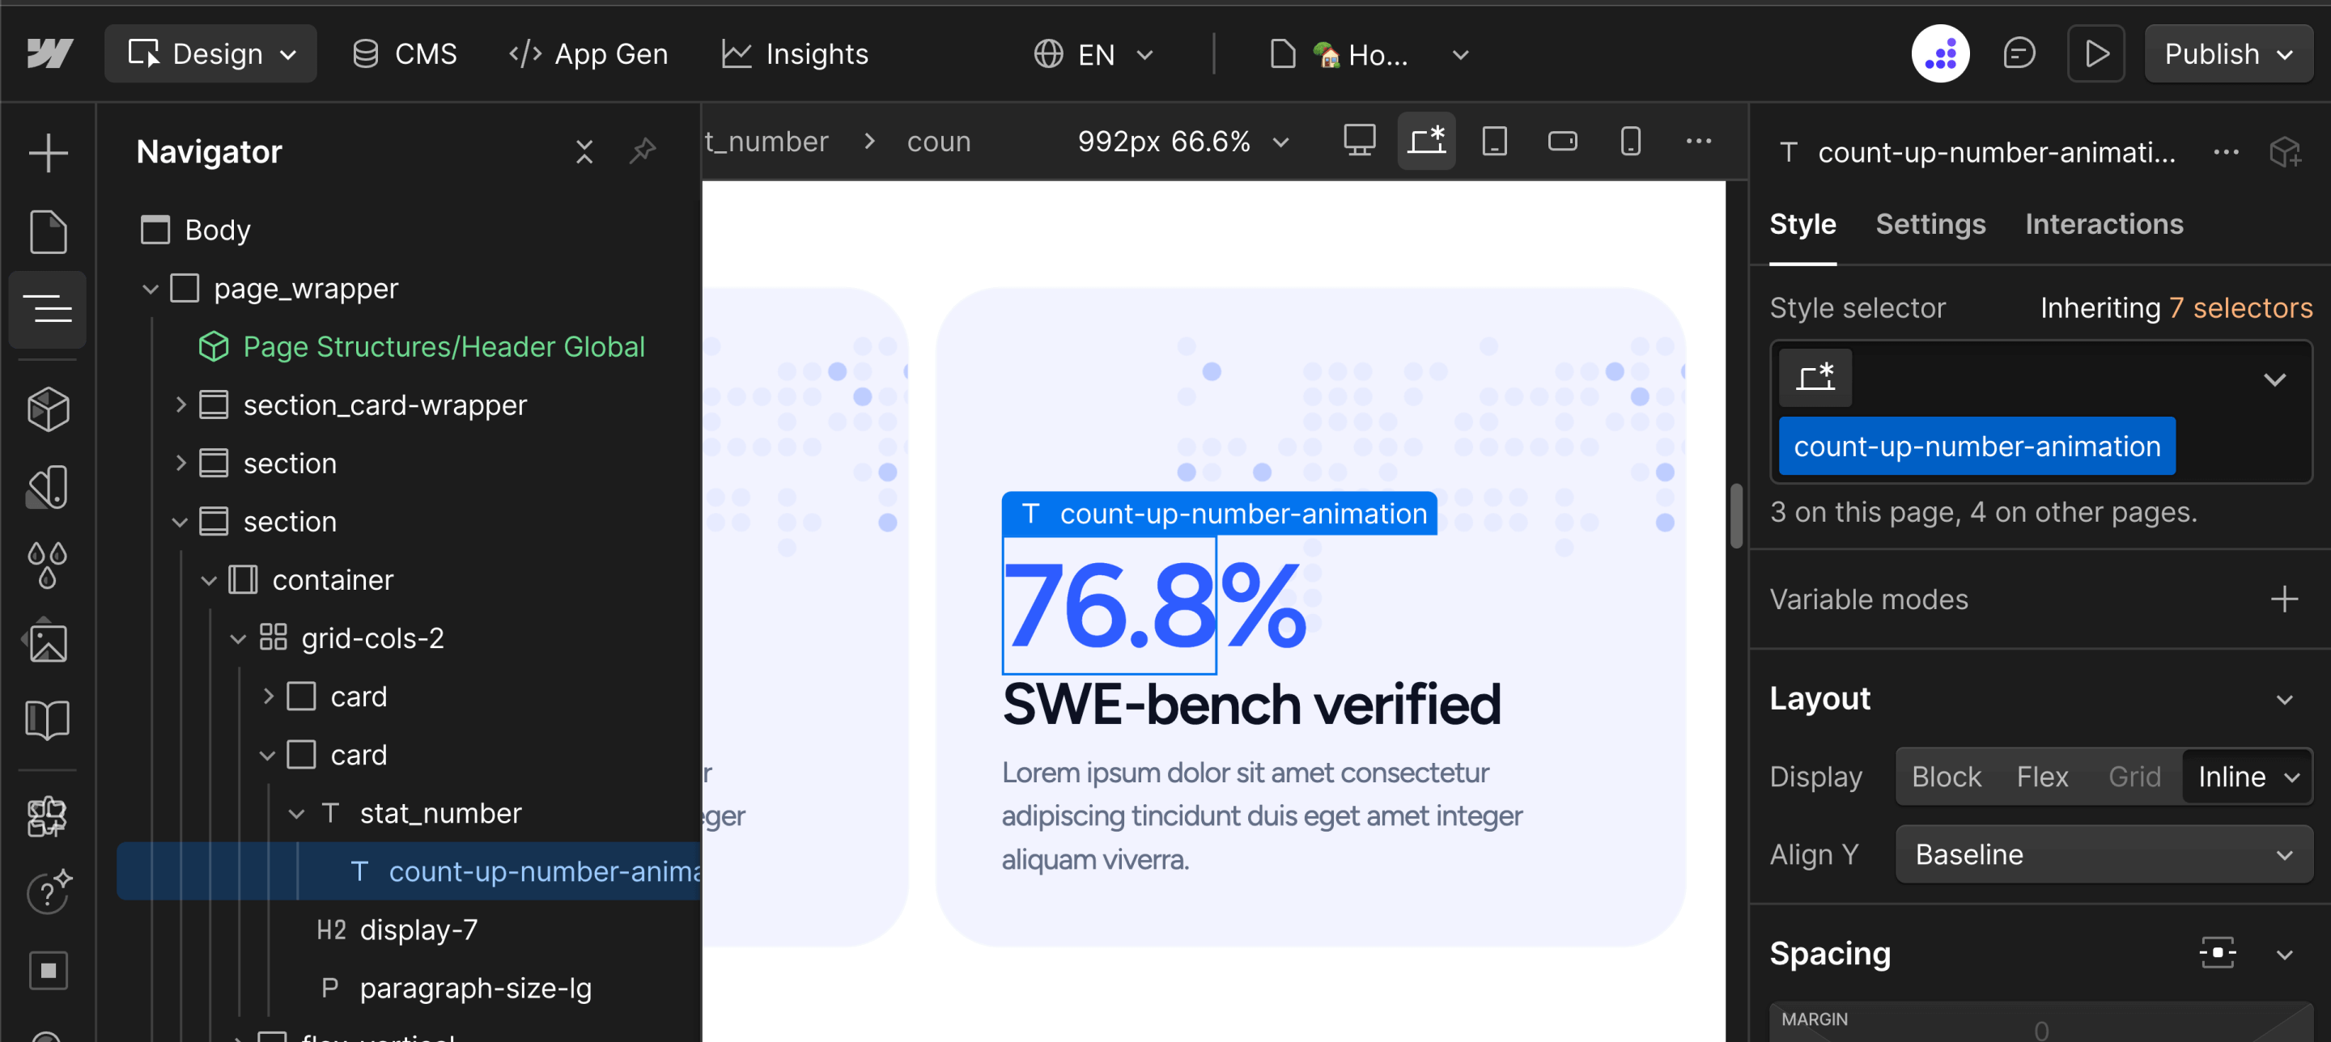Switch to Tablet breakpoint view
Viewport: 2331px width, 1042px height.
pyautogui.click(x=1494, y=141)
